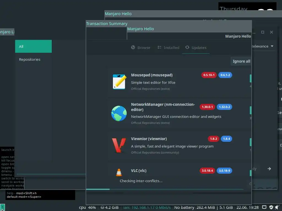Select the All category in sidebar

pyautogui.click(x=33, y=46)
